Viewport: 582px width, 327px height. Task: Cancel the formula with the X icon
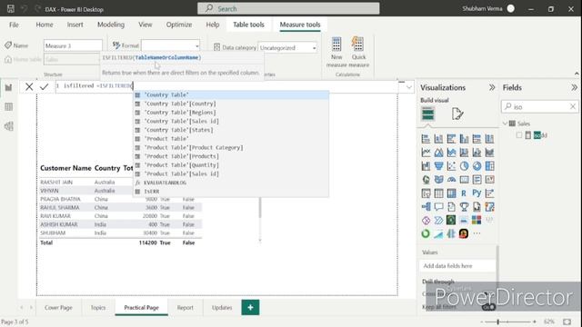pos(29,87)
